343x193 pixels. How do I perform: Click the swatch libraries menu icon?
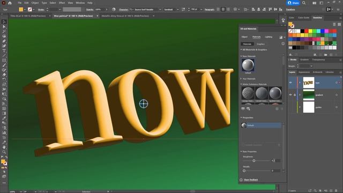click(290, 55)
